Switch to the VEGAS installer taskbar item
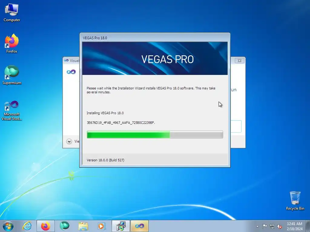This screenshot has width=310, height=232. coord(120,226)
